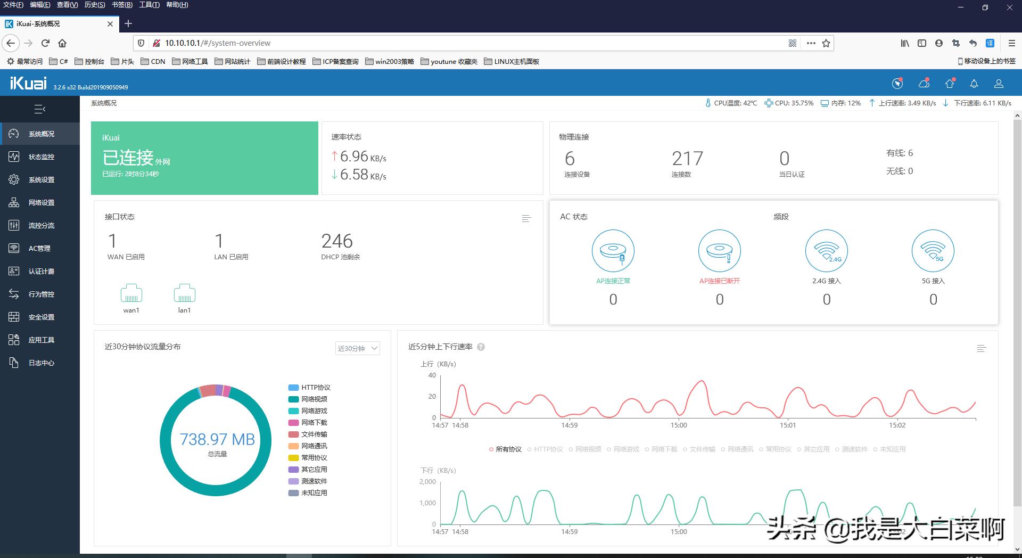1022x558 pixels.
Task: Open 状态监控 in the sidebar
Action: 41,157
